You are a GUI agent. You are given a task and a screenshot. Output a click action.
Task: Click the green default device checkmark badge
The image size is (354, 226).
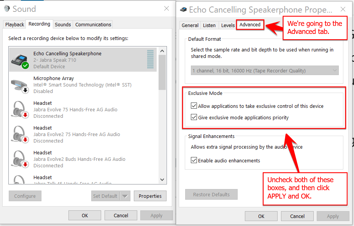click(25, 66)
